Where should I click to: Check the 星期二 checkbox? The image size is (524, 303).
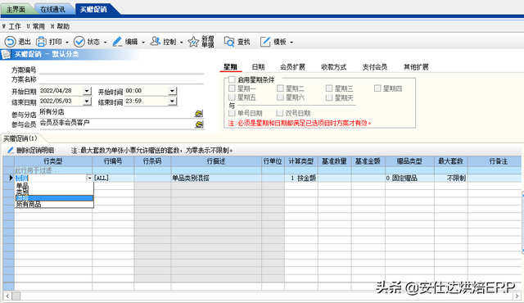280,88
